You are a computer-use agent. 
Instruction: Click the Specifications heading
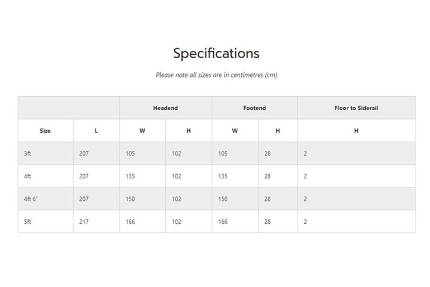click(216, 53)
